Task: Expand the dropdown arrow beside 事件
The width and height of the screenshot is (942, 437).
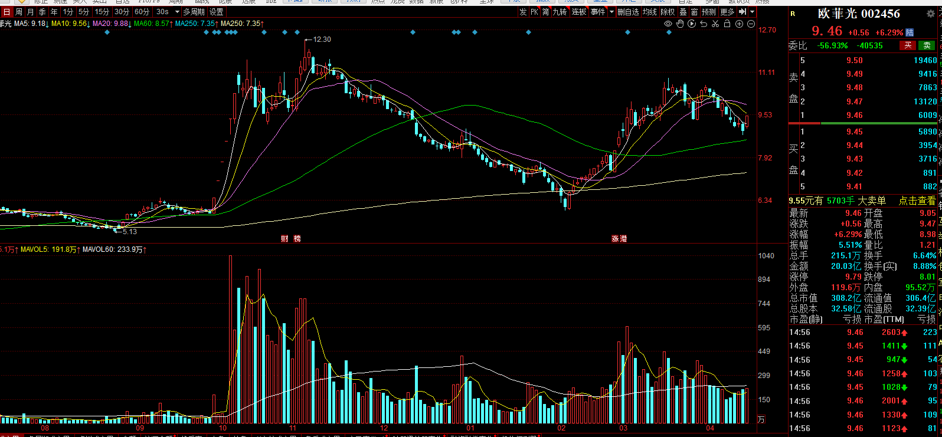Action: [611, 12]
